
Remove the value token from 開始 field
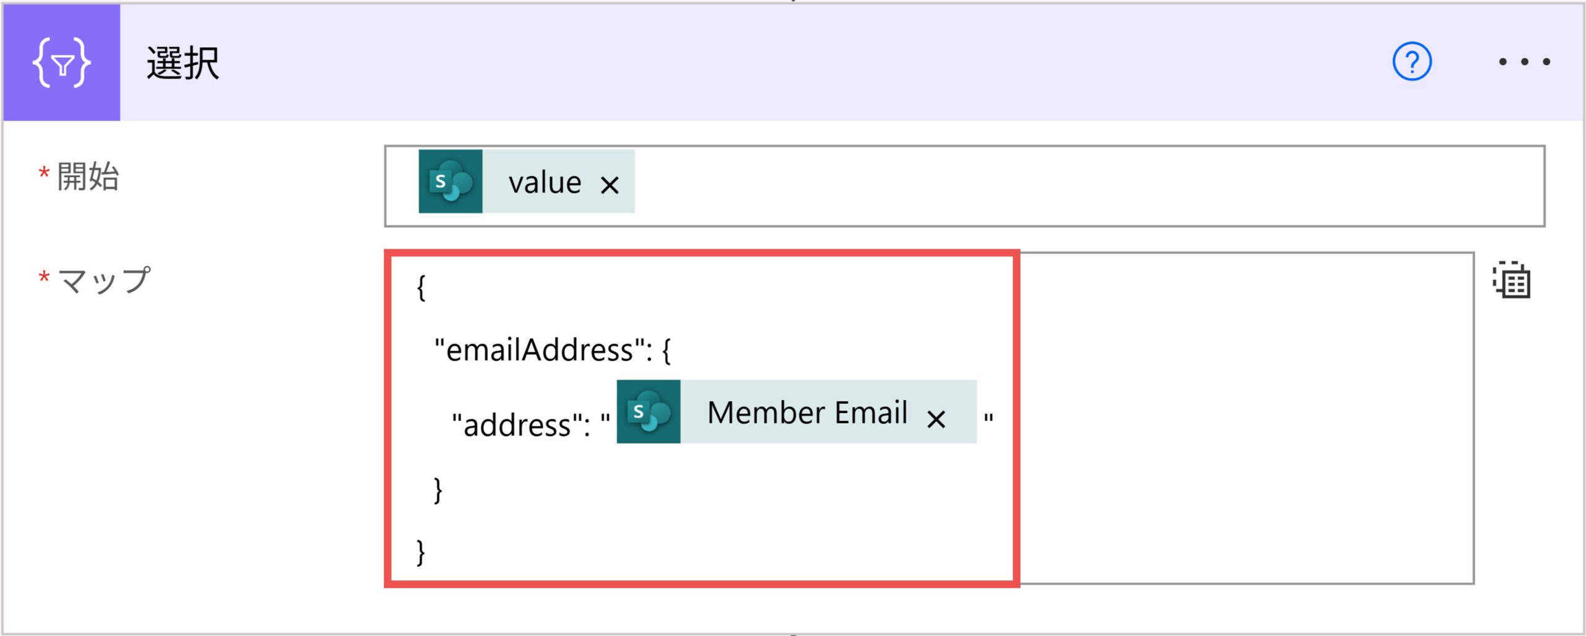click(x=610, y=185)
